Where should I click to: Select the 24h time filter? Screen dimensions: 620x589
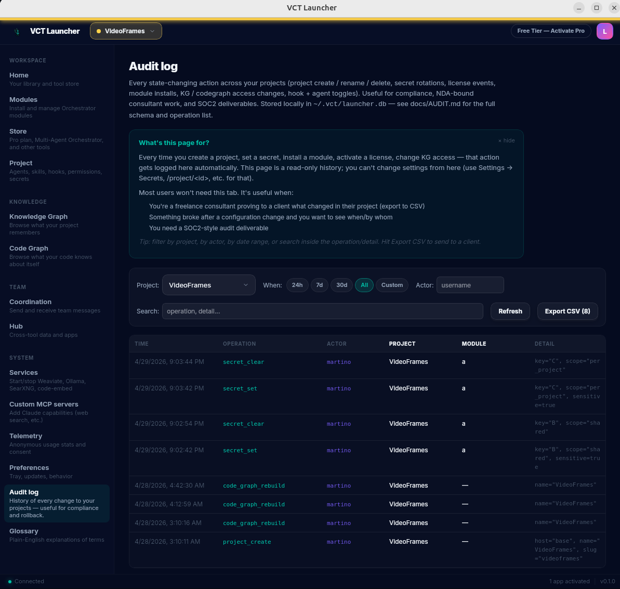pos(297,285)
